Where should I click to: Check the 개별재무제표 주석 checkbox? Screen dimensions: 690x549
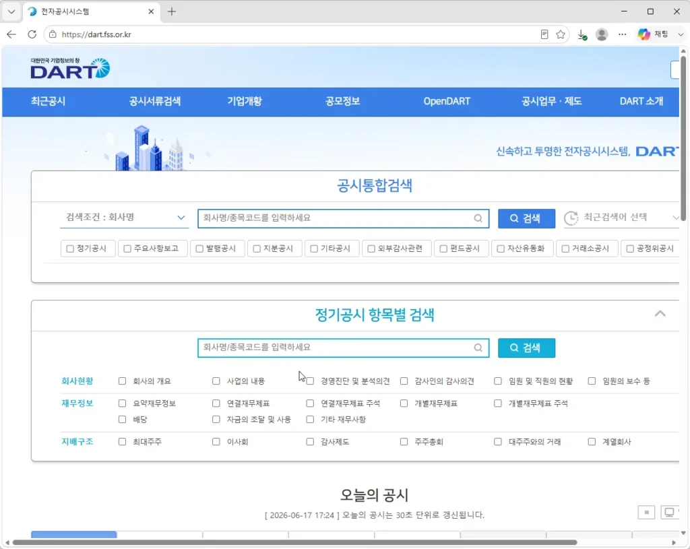point(498,403)
